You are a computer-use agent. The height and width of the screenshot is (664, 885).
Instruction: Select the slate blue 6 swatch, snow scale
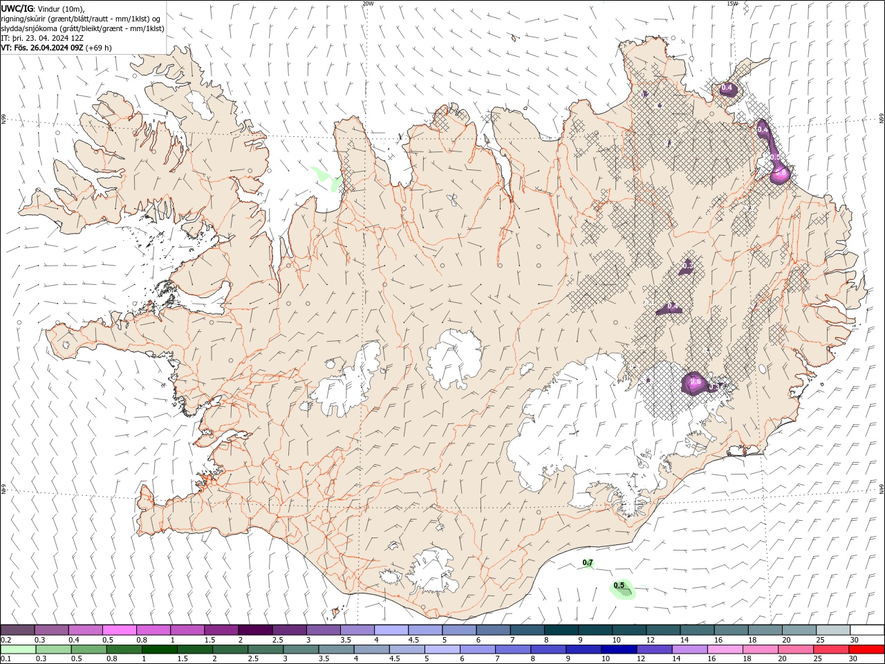point(494,630)
